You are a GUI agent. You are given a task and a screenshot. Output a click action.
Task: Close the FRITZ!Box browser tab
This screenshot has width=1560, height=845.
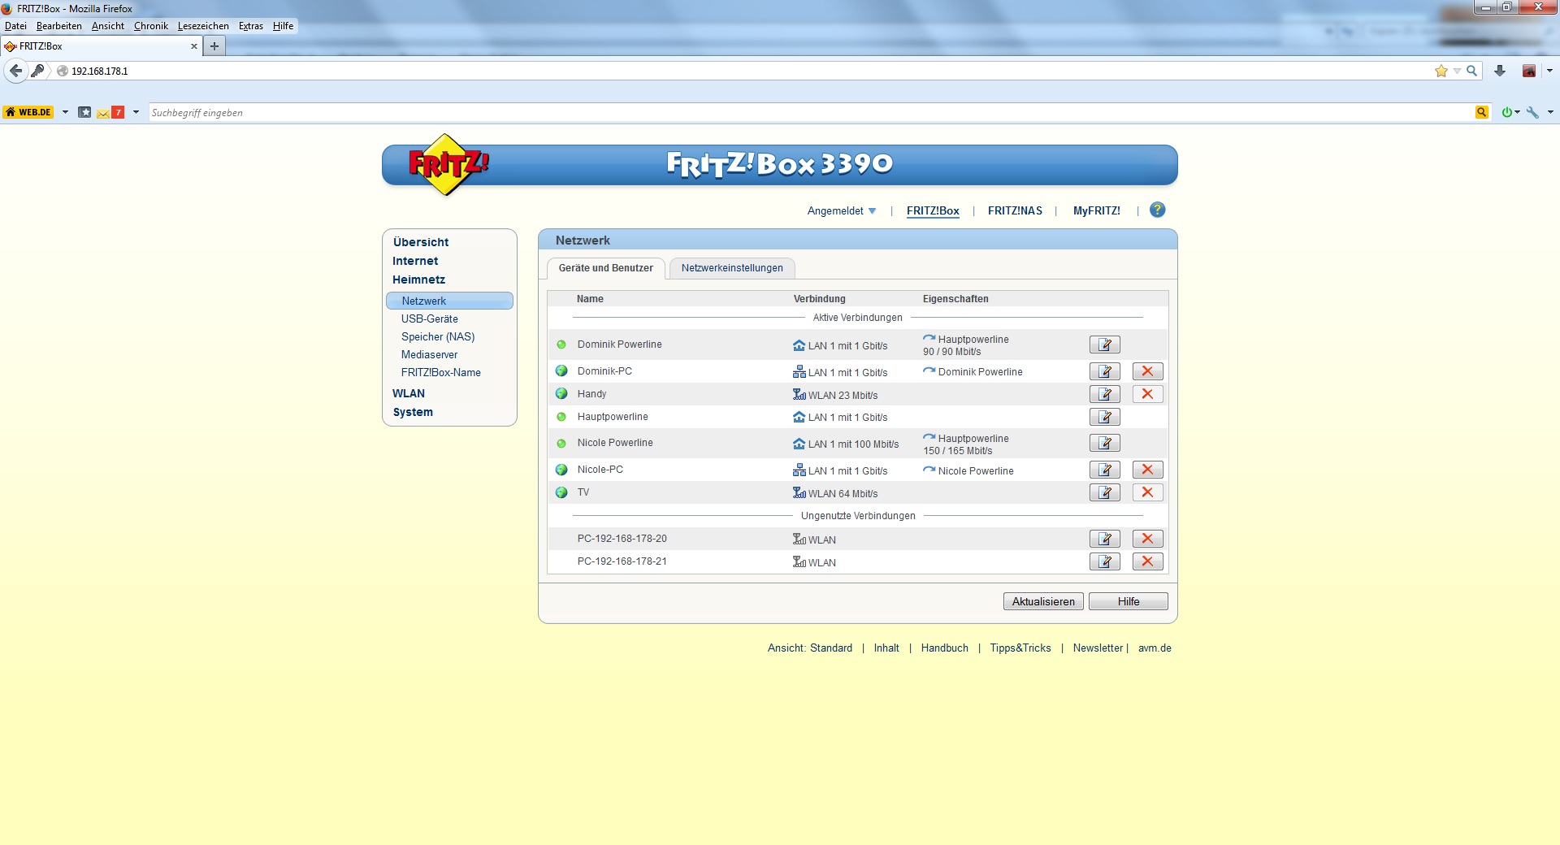point(194,46)
